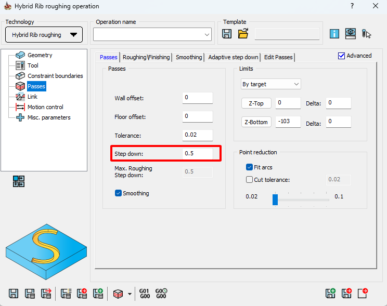Click the show/hide tree icon below panel
Viewport: 387px width, 306px height.
coord(19,181)
